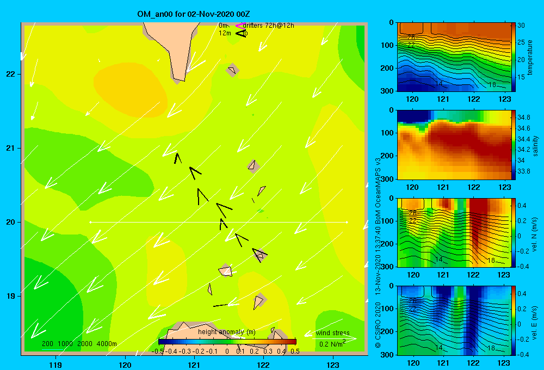
Task: Click the magenta 0m drifter legend marker
Action: point(240,26)
